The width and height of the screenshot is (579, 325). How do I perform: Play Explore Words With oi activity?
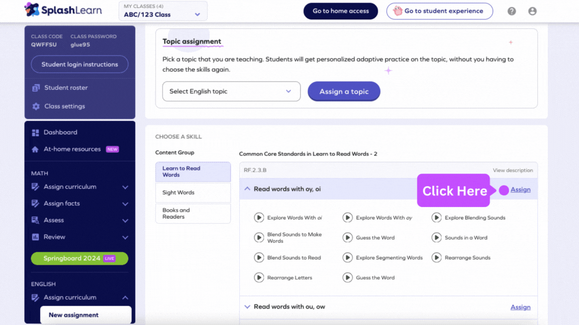pyautogui.click(x=259, y=218)
